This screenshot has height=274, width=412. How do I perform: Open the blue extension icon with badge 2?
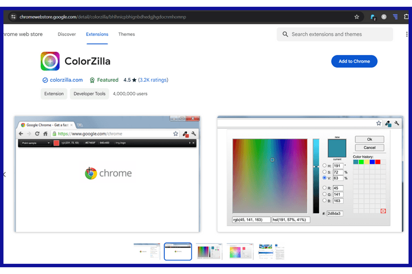click(x=372, y=17)
